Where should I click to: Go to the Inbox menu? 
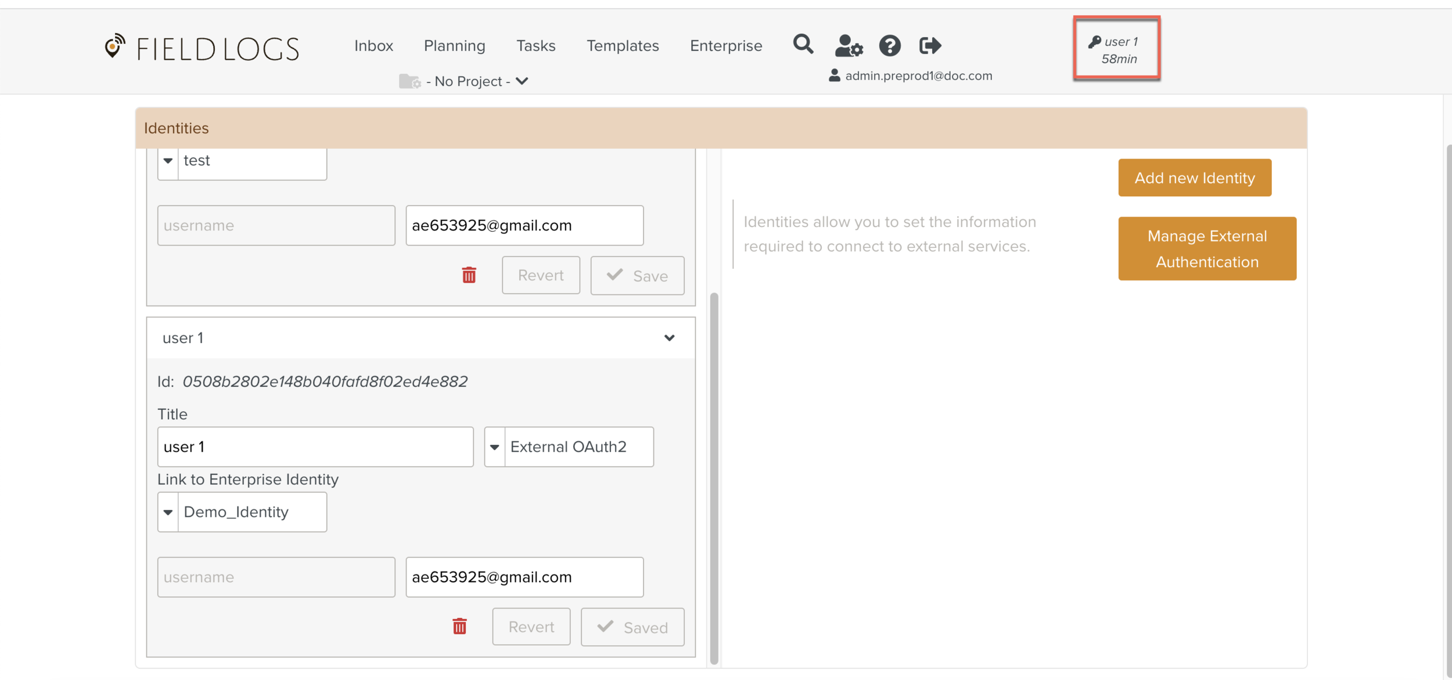[373, 45]
